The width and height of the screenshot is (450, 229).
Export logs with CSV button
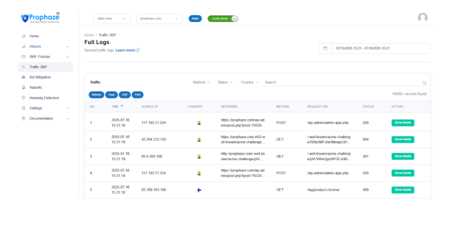124,95
